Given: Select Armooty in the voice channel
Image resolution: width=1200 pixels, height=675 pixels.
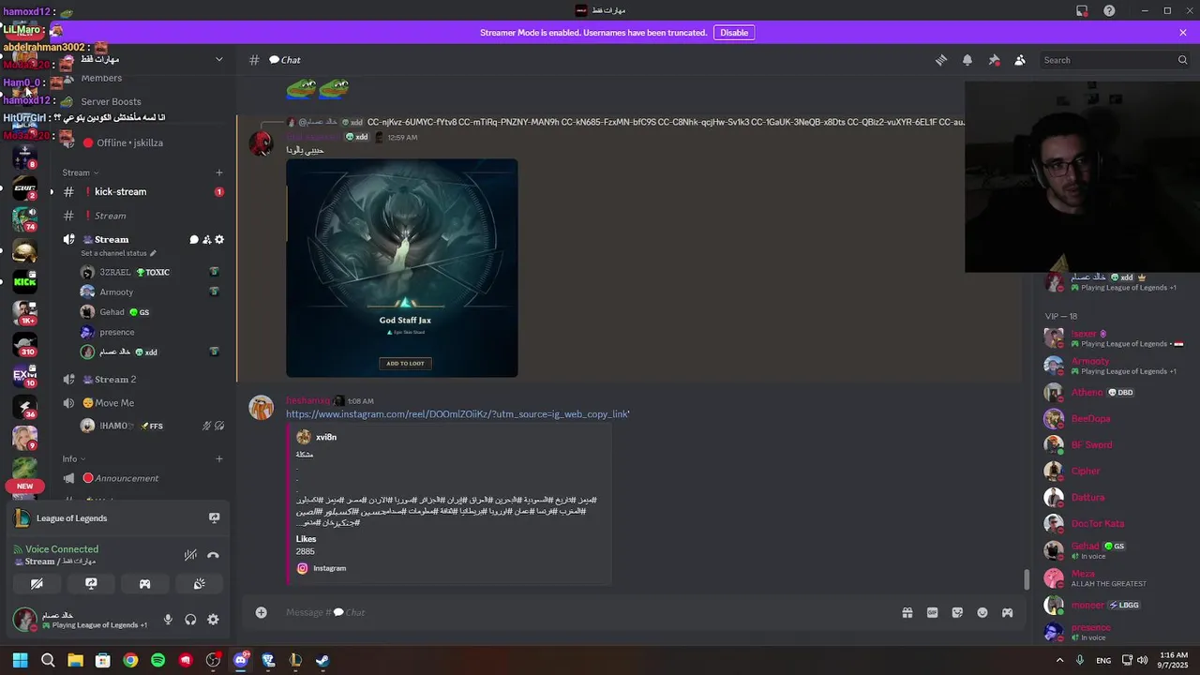Looking at the screenshot, I should point(116,292).
